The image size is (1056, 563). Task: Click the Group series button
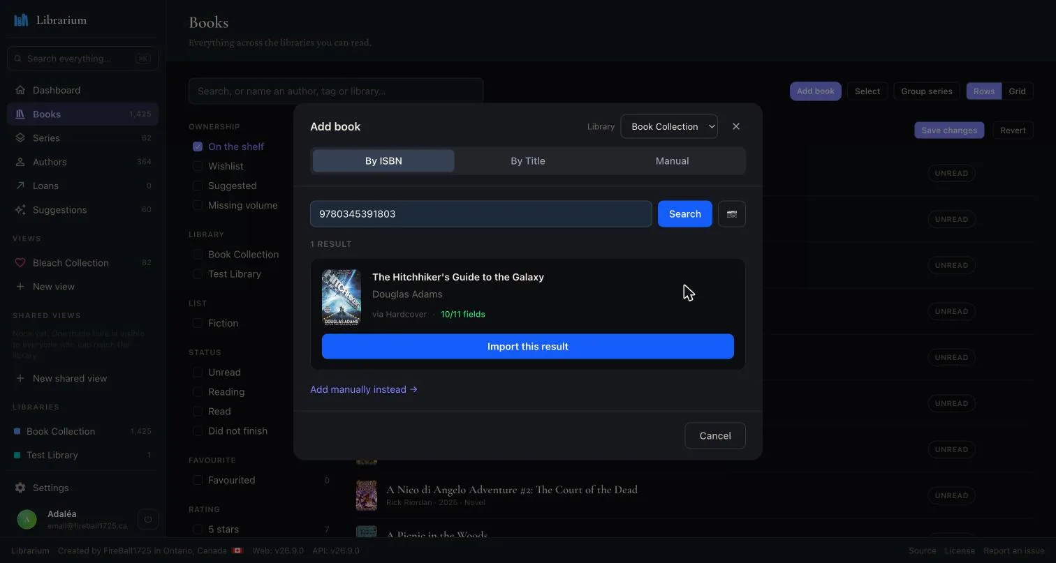927,91
